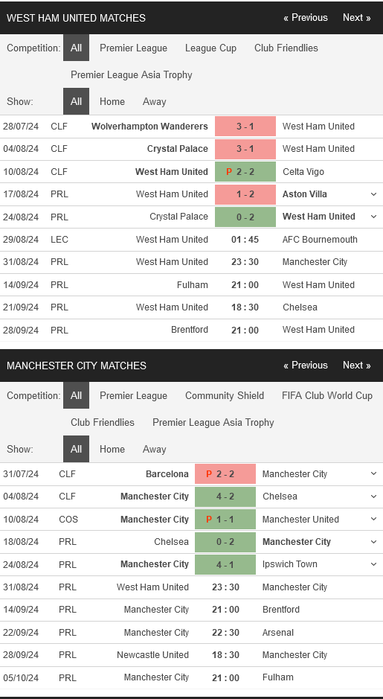Show Previous Manchester City matches
The width and height of the screenshot is (383, 699).
pos(306,365)
